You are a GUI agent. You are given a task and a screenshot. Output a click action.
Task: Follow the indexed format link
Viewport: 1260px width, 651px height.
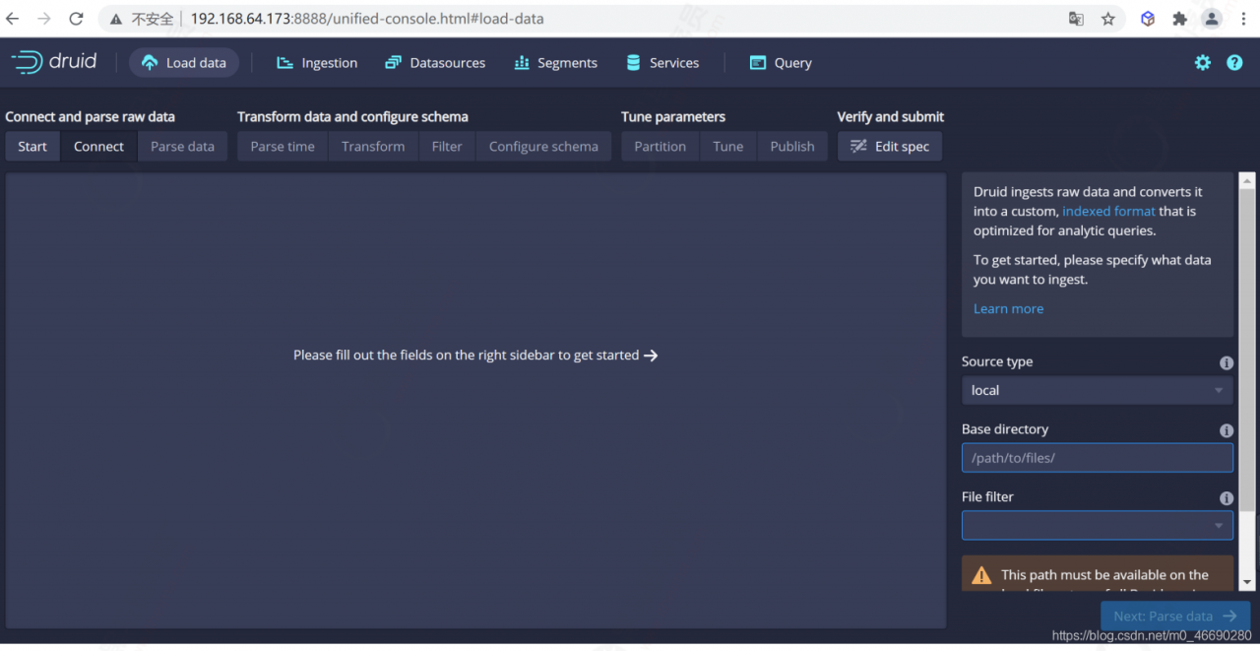tap(1108, 211)
